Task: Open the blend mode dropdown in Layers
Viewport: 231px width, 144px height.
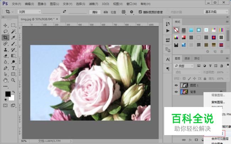Action: [187, 72]
